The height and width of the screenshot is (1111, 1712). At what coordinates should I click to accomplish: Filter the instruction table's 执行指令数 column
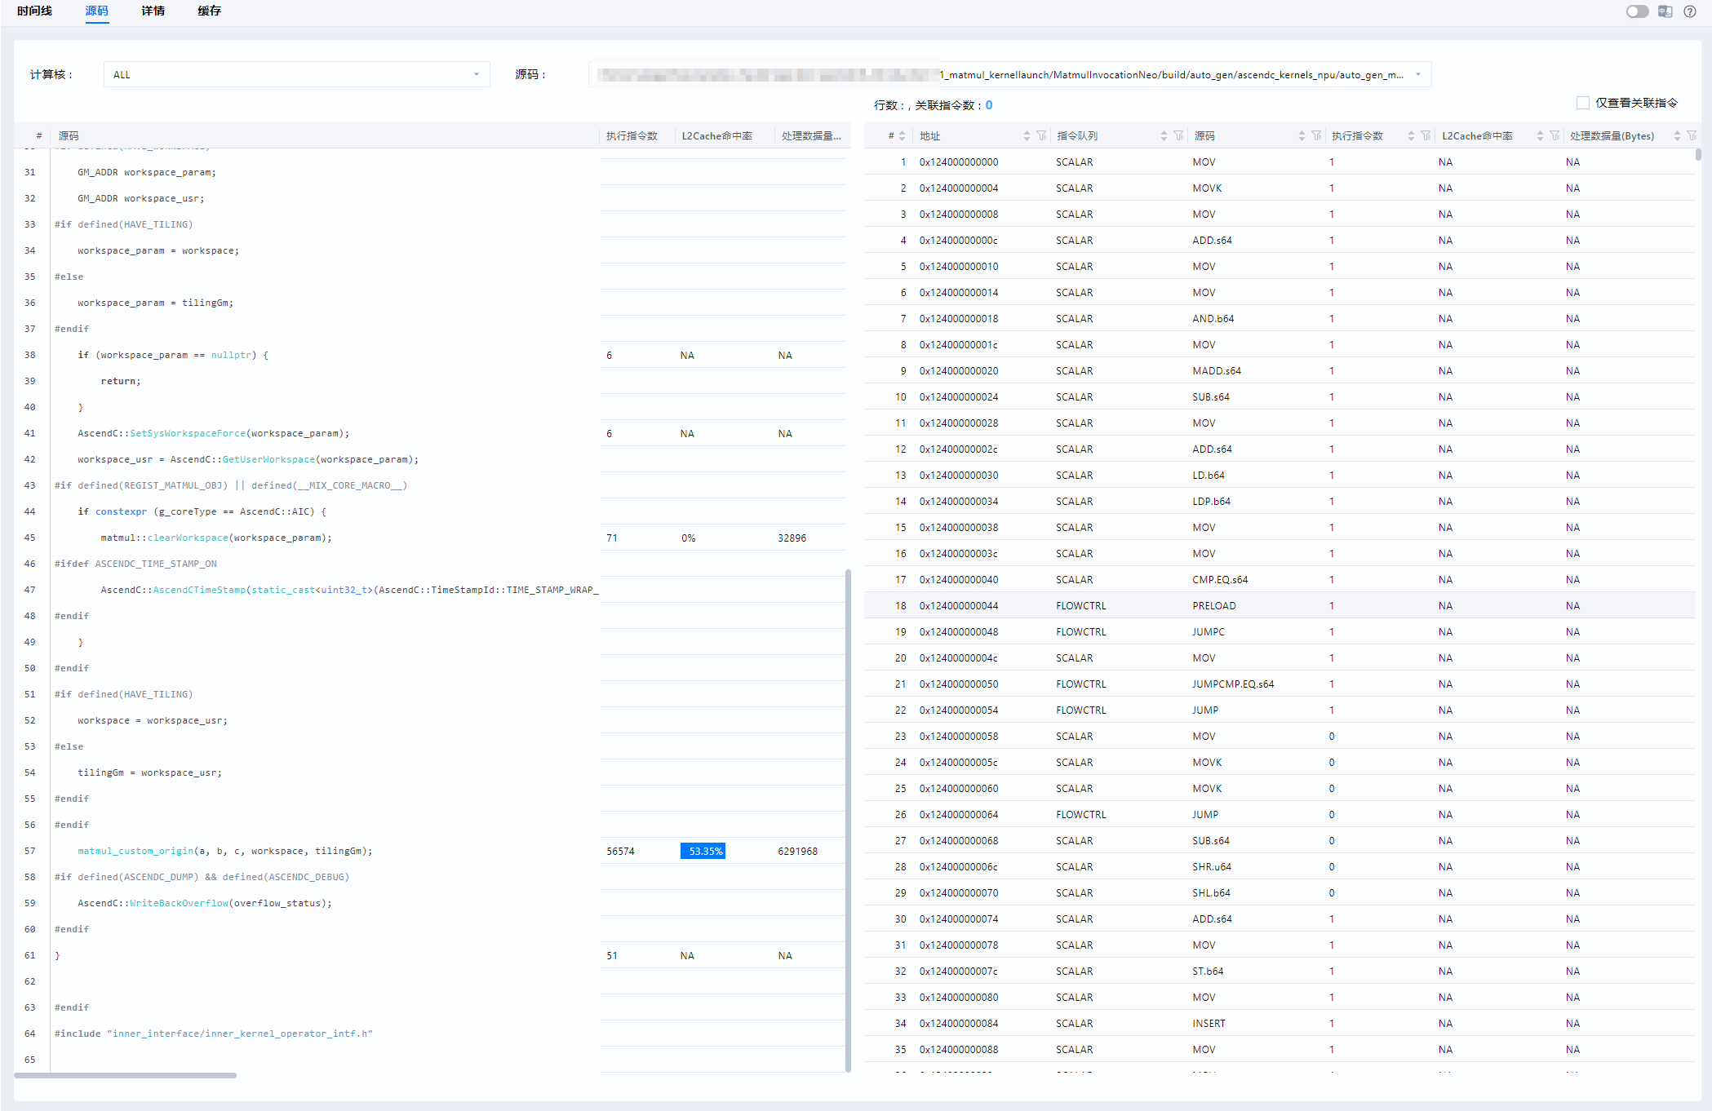coord(1426,136)
